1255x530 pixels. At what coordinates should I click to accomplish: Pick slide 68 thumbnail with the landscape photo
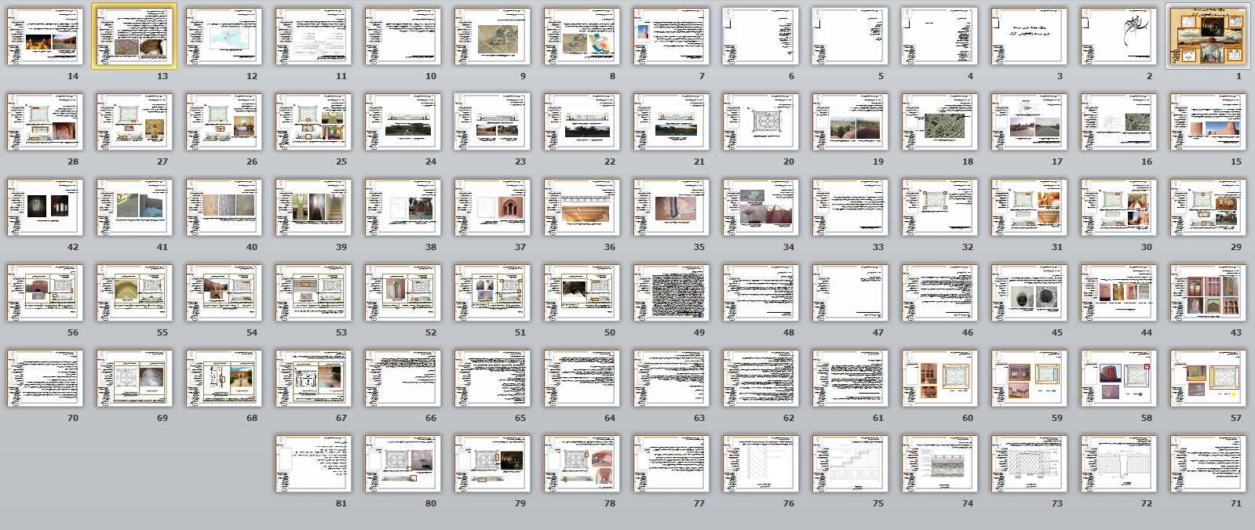224,379
